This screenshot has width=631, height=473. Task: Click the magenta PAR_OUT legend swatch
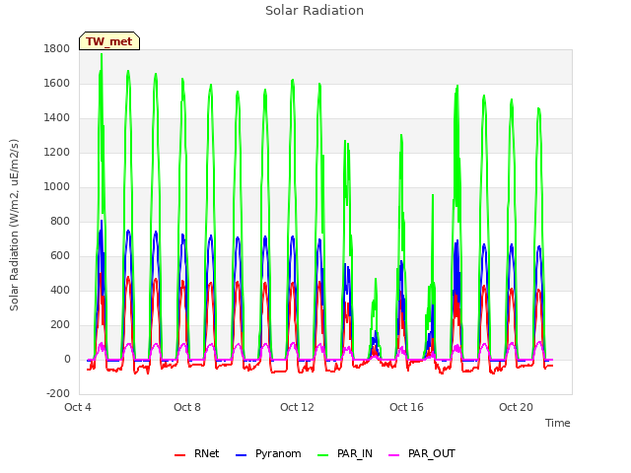pos(394,455)
